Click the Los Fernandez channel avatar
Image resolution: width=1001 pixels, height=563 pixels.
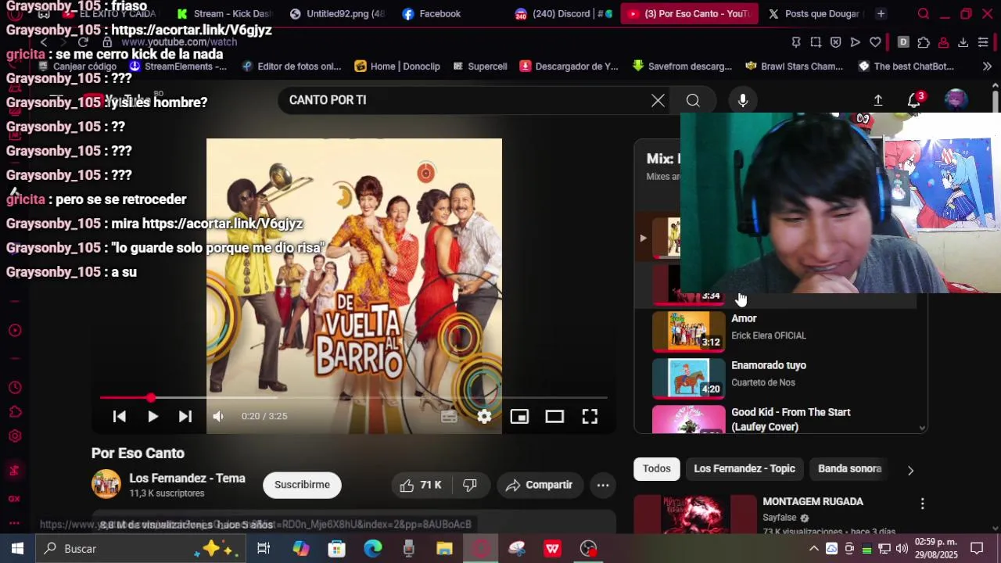(106, 485)
